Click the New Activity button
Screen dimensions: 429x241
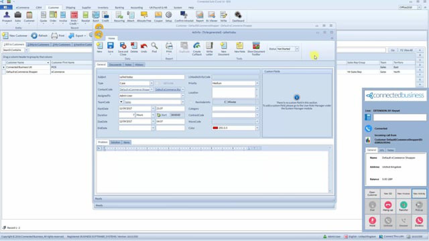click(x=419, y=194)
